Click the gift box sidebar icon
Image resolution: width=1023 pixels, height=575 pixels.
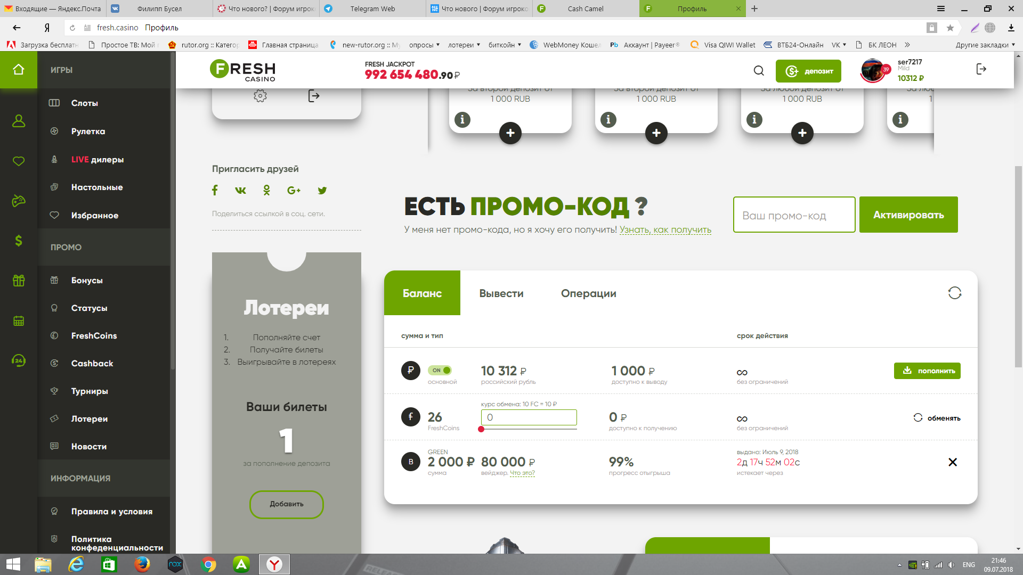coord(19,281)
